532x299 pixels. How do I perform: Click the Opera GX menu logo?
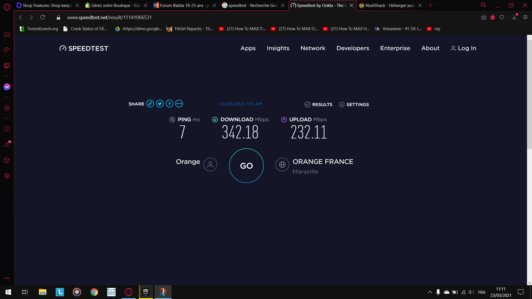7,7
